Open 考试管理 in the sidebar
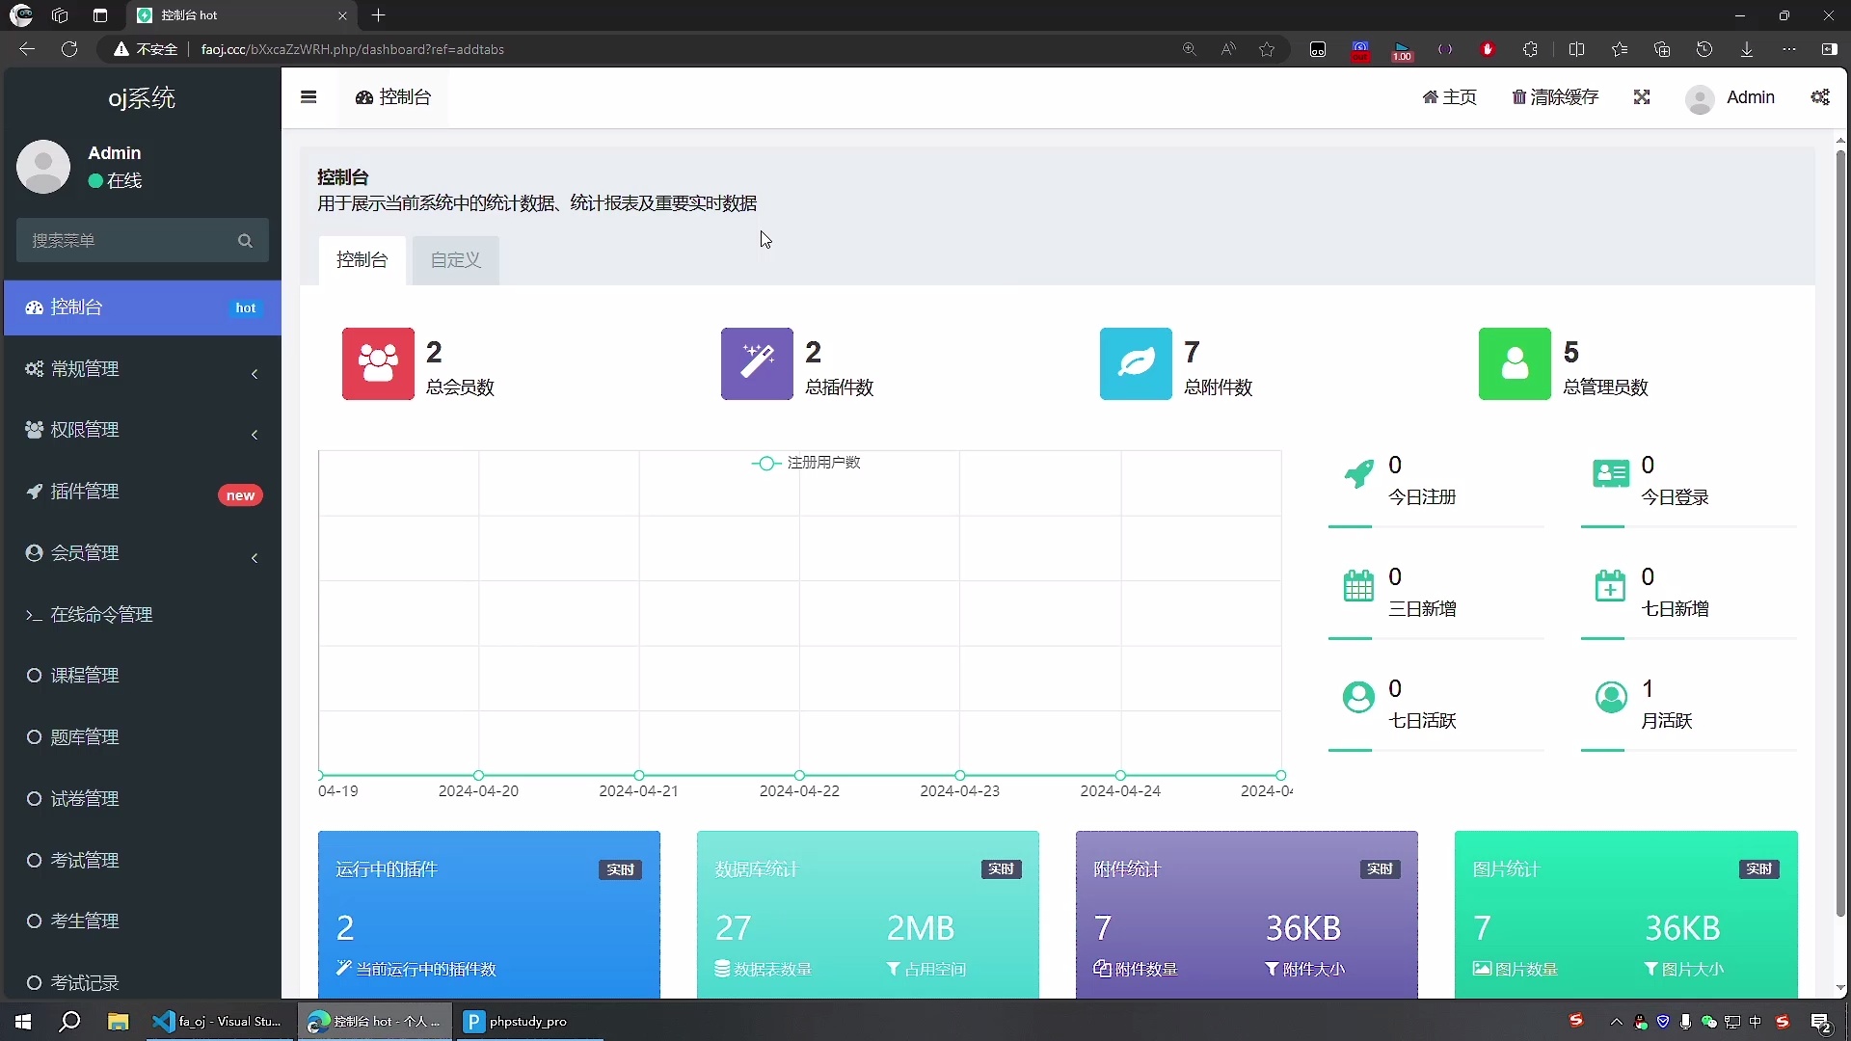 143,861
